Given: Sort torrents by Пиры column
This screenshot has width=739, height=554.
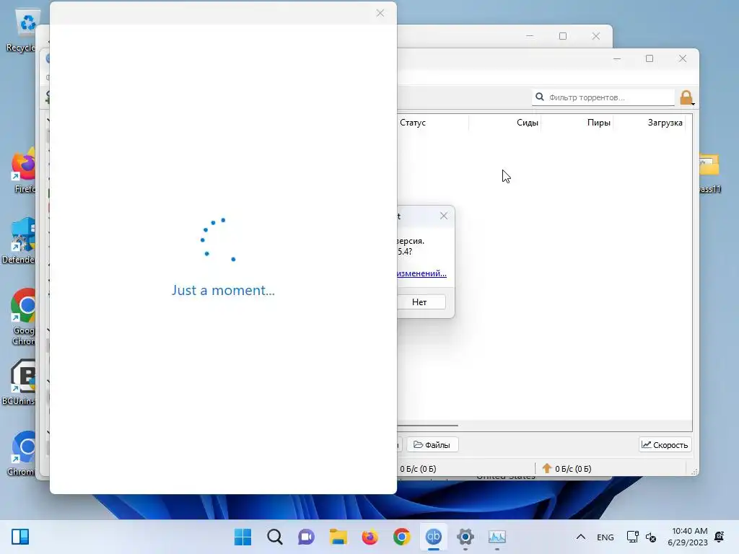Looking at the screenshot, I should click(598, 123).
